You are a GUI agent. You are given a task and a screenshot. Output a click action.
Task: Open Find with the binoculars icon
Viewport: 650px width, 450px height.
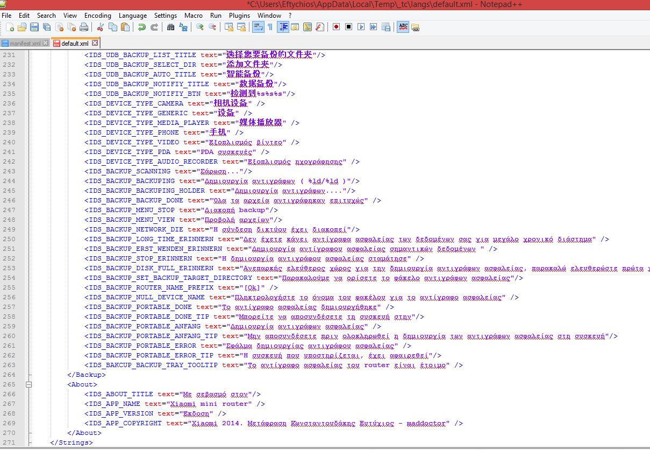pos(170,27)
